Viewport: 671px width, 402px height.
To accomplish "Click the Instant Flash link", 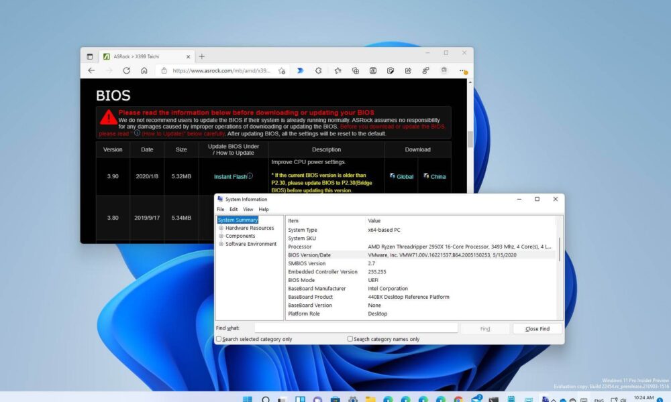I will (230, 176).
